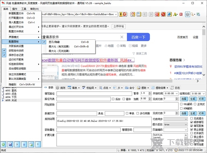Click the home page toolbar icon

point(133,14)
